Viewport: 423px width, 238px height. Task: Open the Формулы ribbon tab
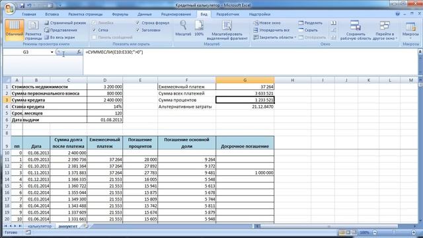point(120,15)
